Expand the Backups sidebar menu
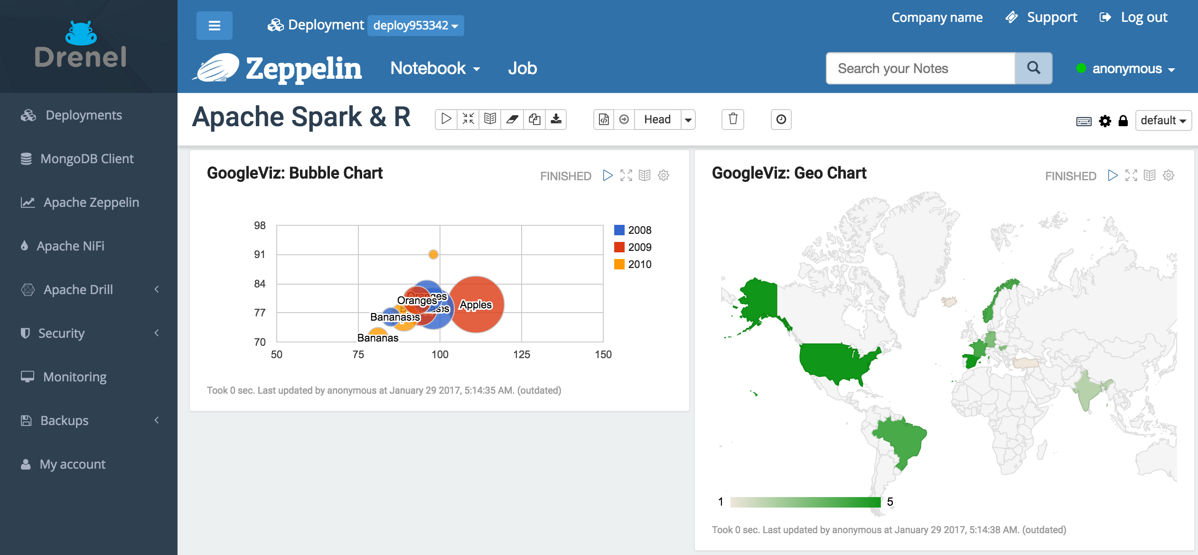This screenshot has width=1198, height=555. (x=89, y=421)
